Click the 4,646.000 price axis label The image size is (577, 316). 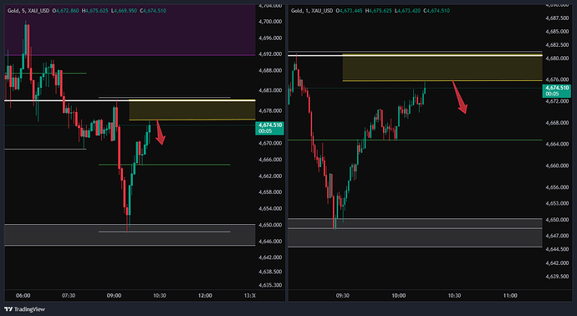pos(270,242)
